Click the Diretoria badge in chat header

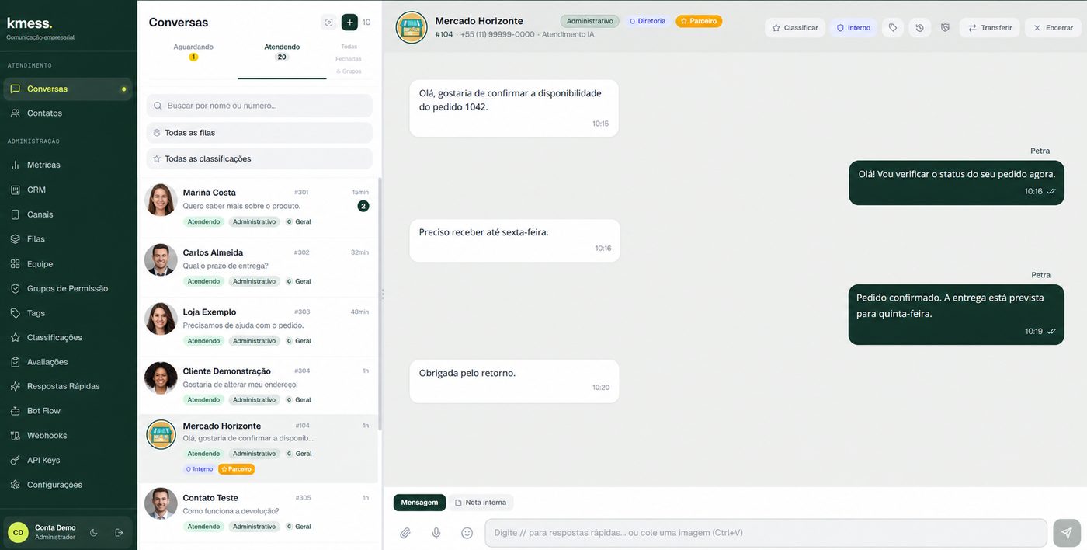pos(648,21)
